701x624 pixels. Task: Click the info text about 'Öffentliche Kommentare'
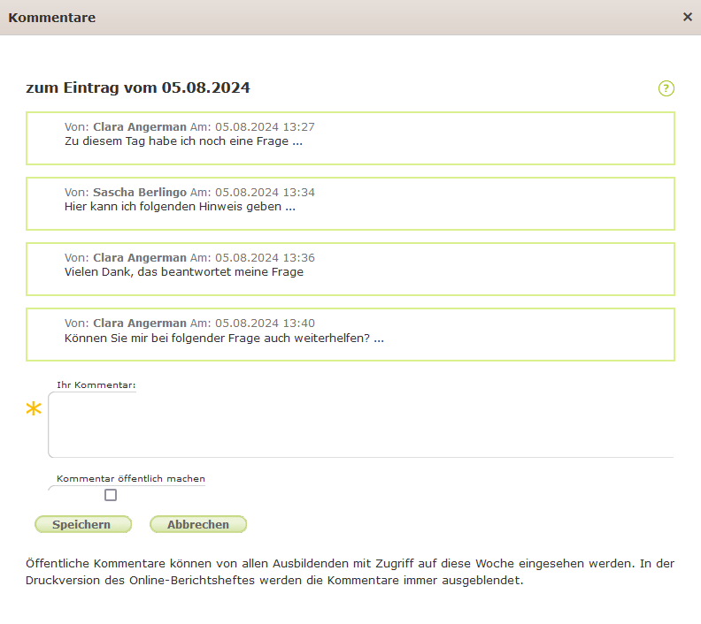(350, 572)
